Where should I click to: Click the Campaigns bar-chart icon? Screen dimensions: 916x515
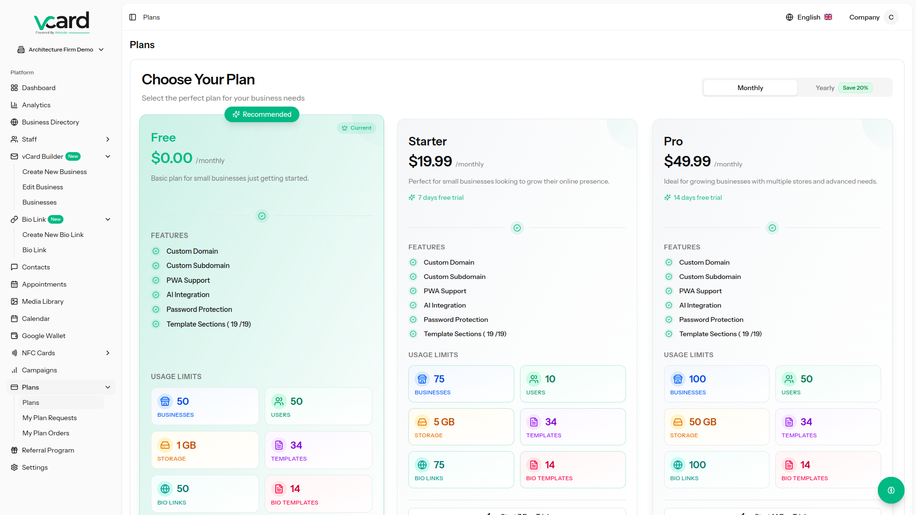click(14, 370)
